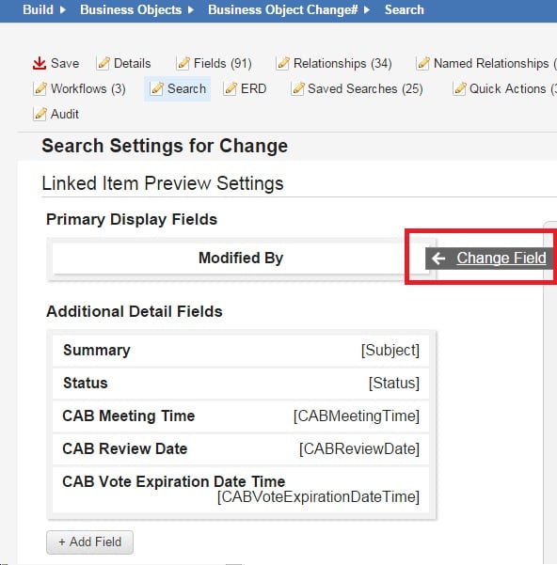
Task: Open the Quick Actions tab
Action: (x=504, y=88)
